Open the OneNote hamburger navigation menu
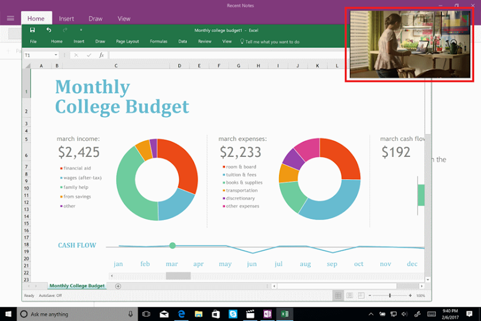481x321 pixels. click(x=10, y=18)
